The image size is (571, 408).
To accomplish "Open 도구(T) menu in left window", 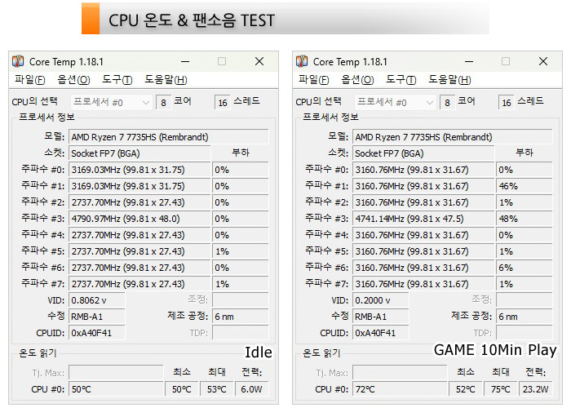I will point(117,80).
